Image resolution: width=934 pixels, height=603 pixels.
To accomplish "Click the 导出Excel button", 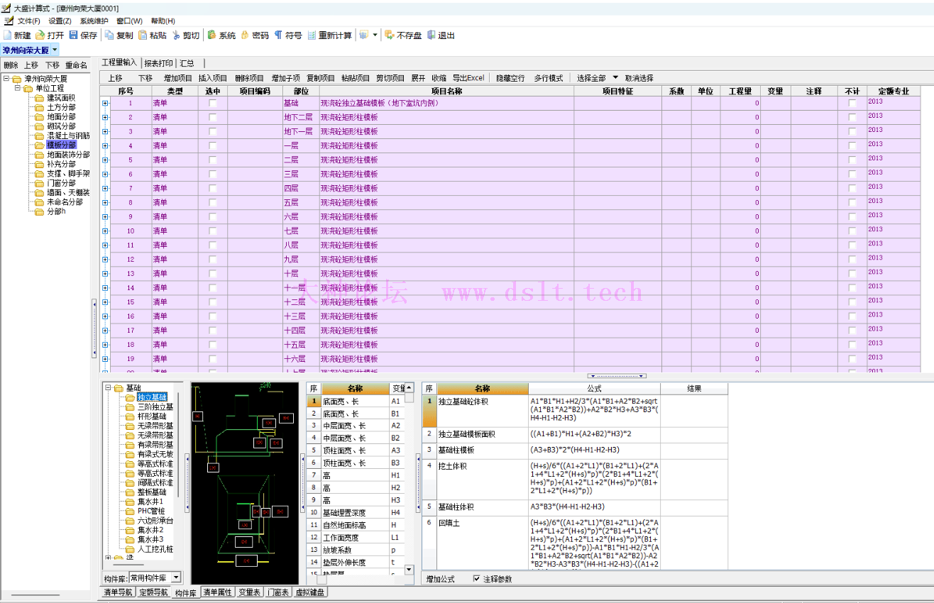I will pyautogui.click(x=468, y=78).
